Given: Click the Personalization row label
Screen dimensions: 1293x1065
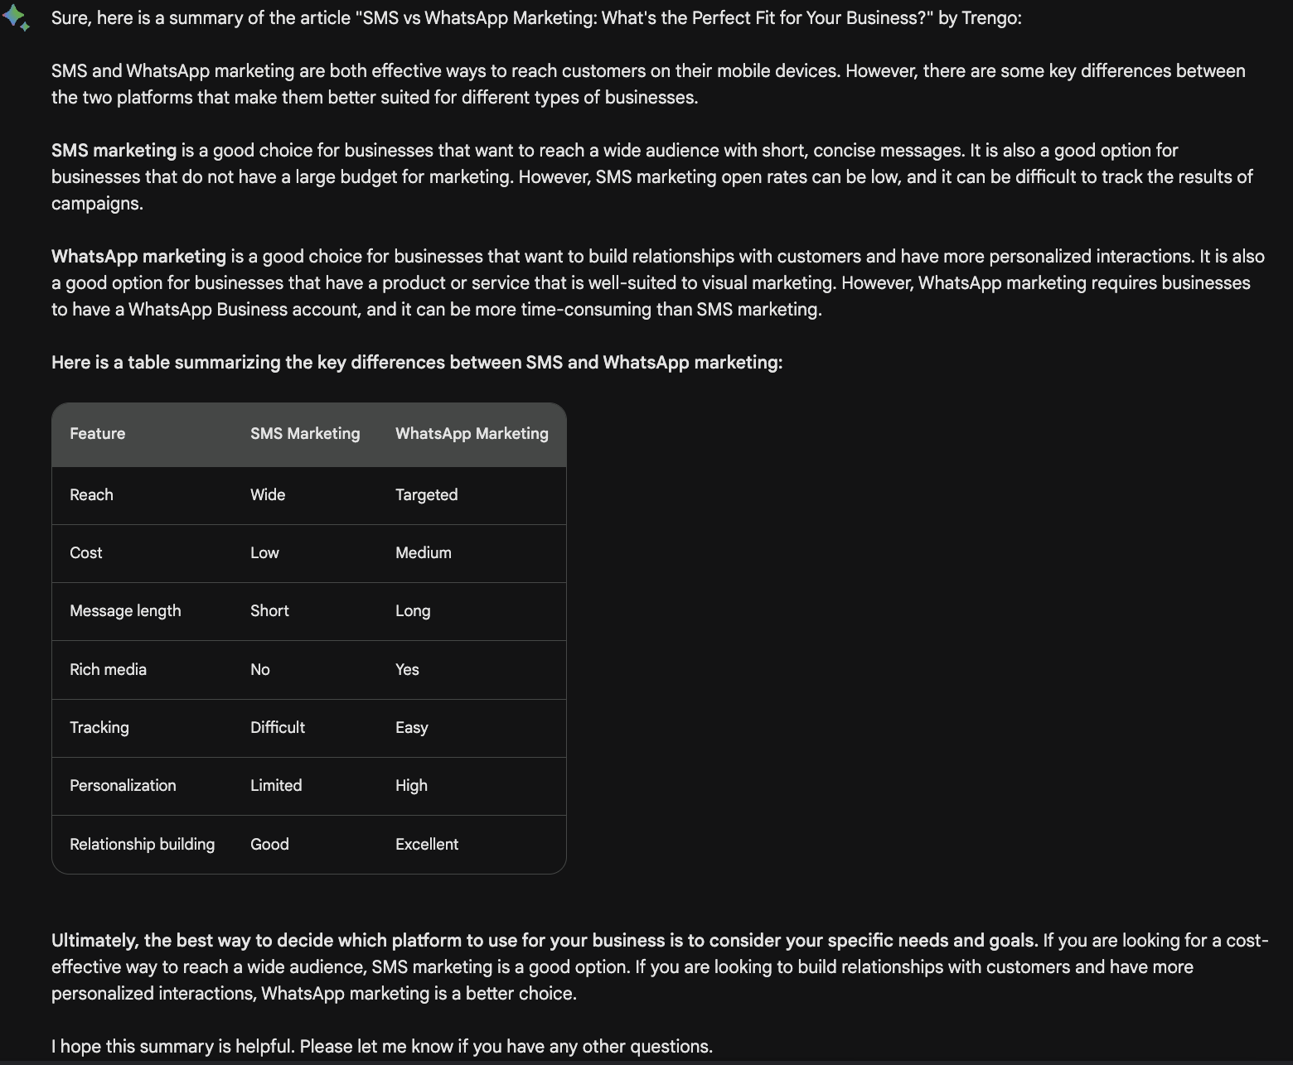Looking at the screenshot, I should click(123, 786).
